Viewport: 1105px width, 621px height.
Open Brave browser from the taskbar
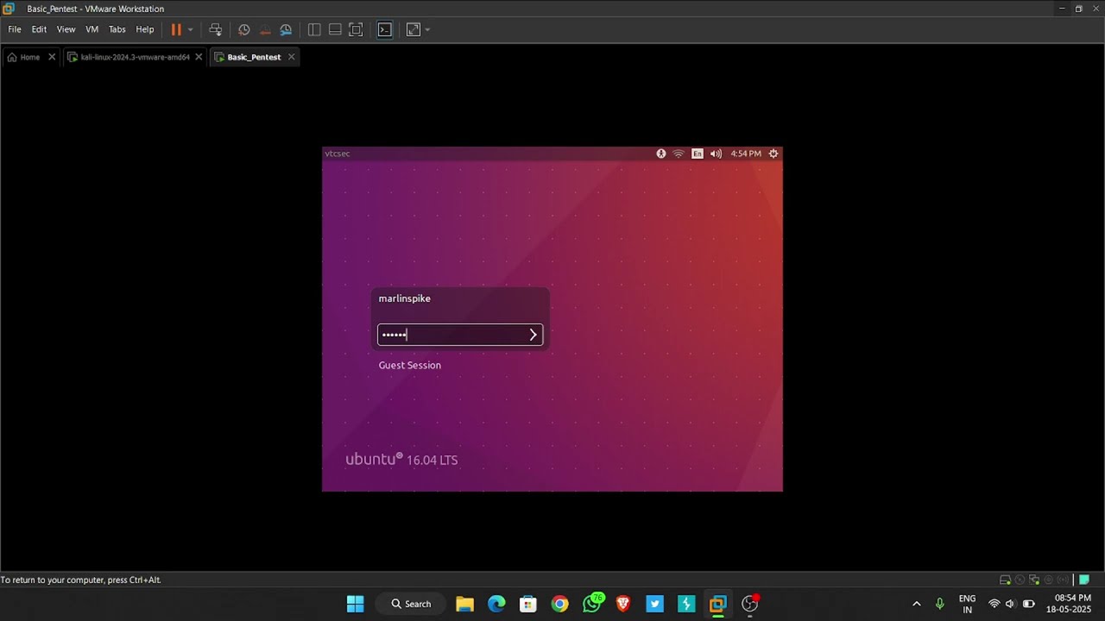point(623,604)
